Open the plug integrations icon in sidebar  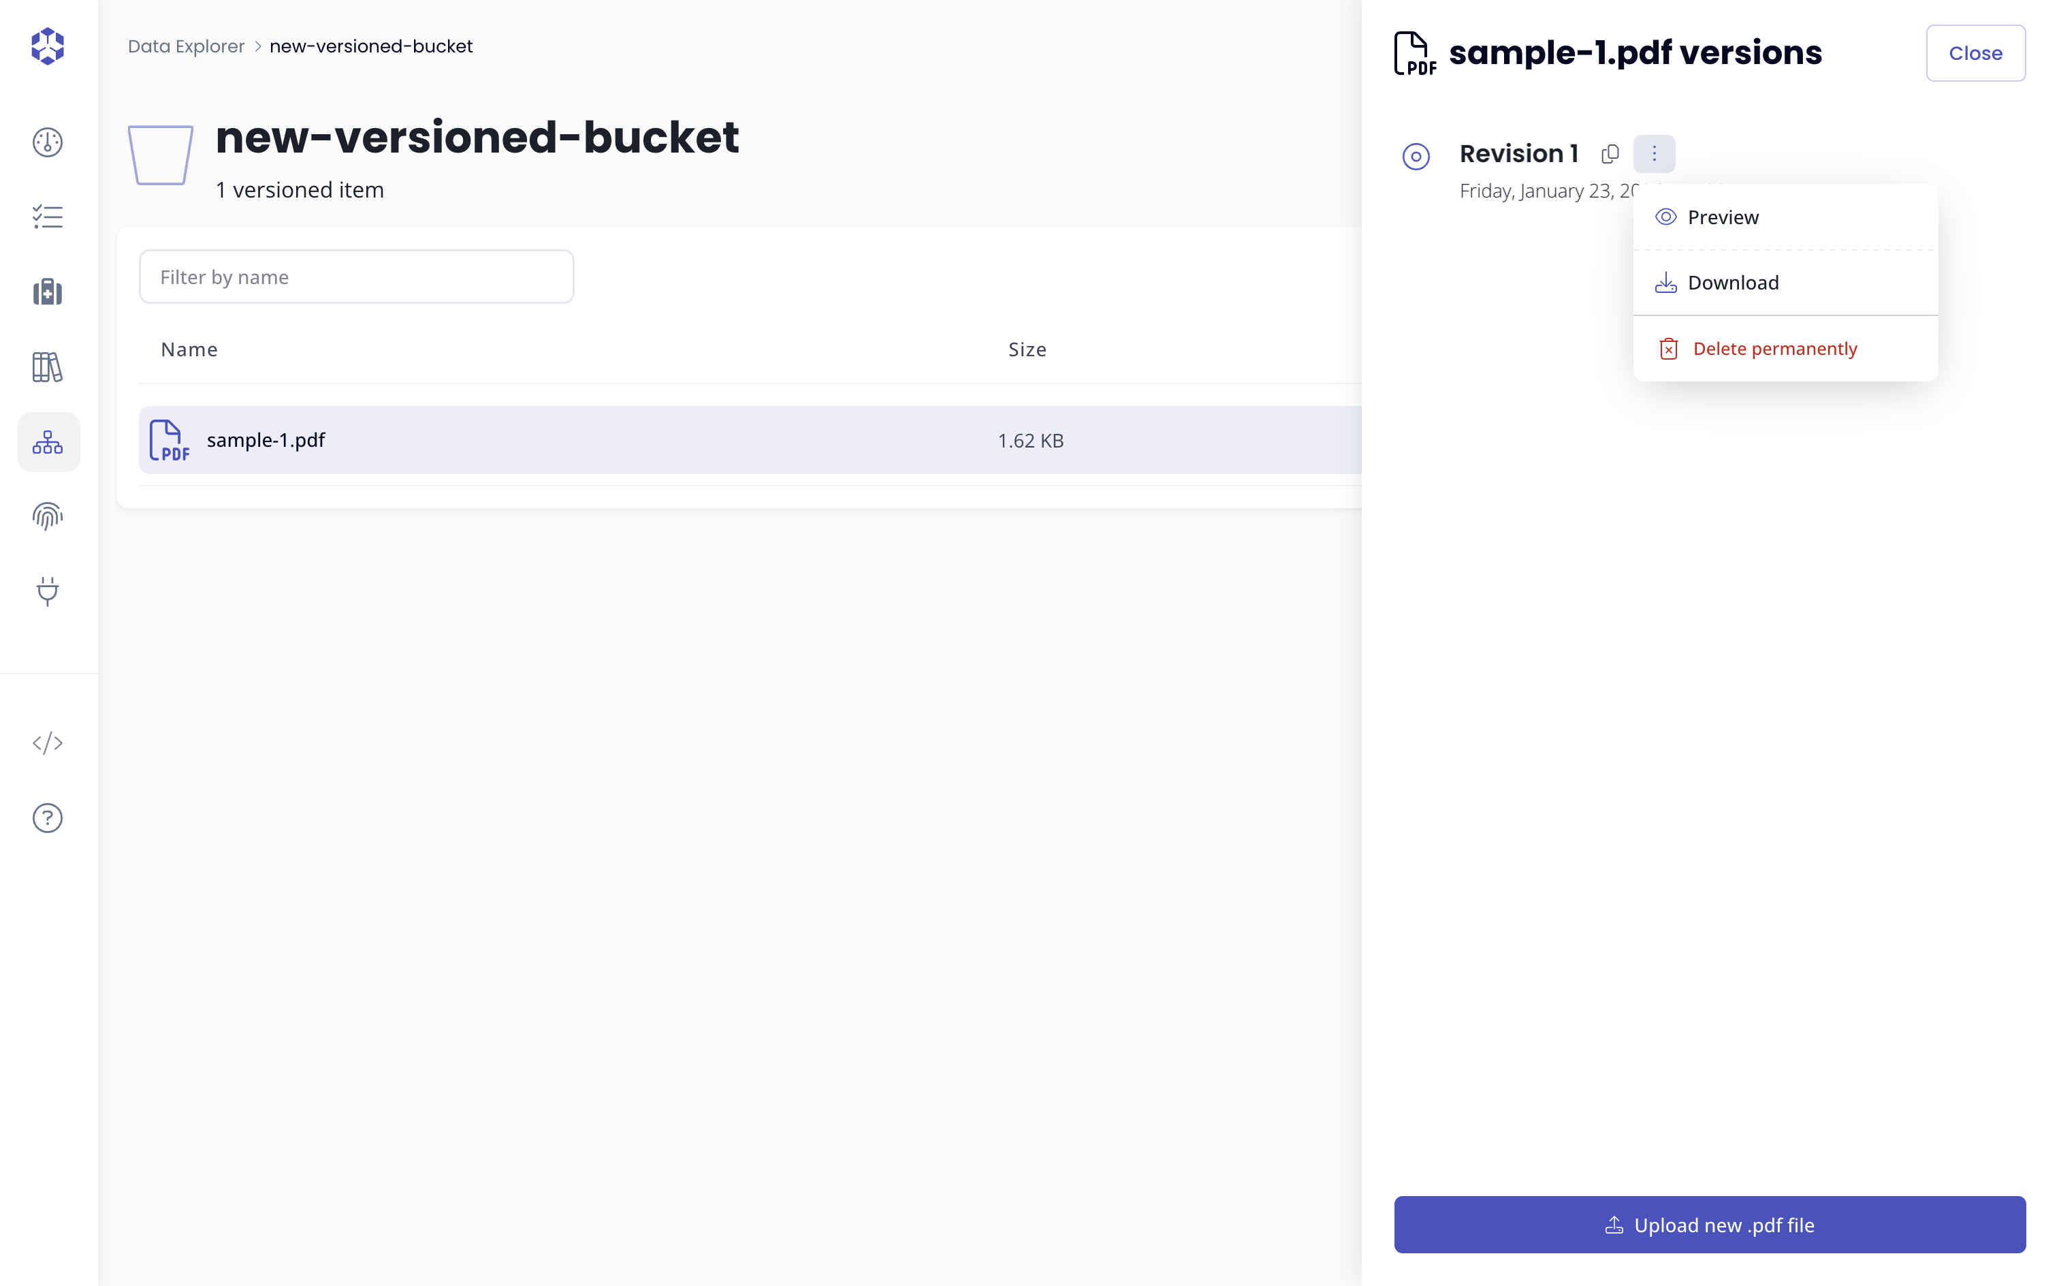48,591
